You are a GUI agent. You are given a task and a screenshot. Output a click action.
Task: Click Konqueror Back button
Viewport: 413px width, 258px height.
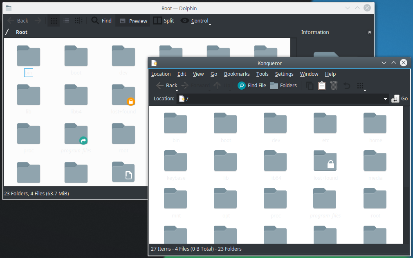(x=166, y=86)
